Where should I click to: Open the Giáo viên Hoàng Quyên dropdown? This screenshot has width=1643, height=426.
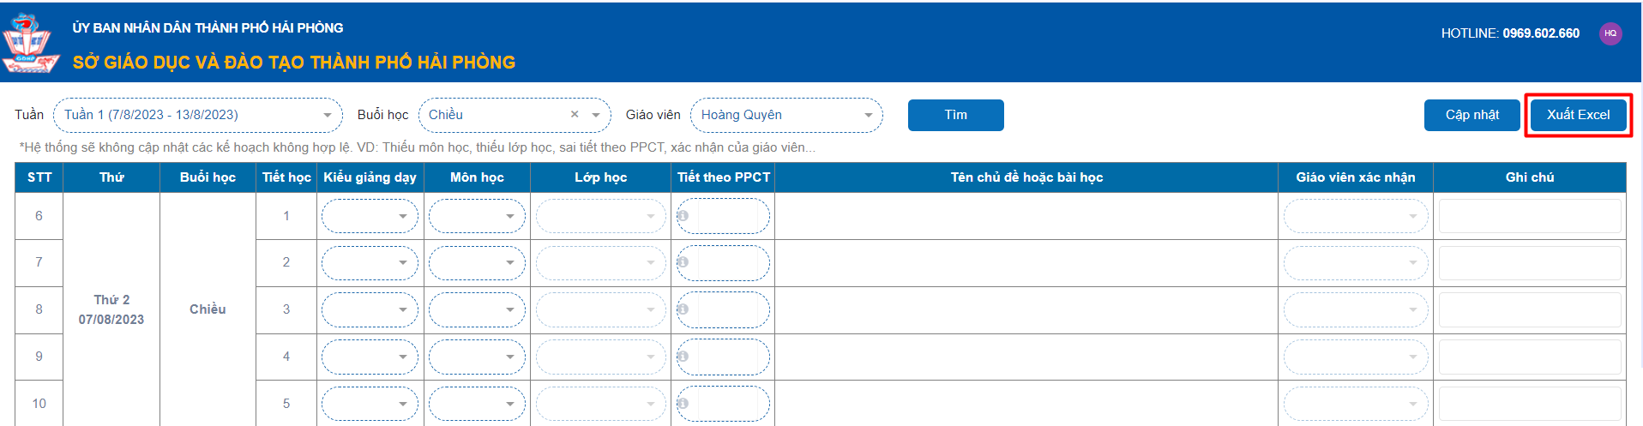(785, 115)
